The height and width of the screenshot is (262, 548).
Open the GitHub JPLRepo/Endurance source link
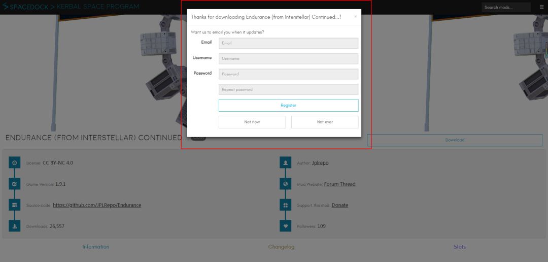click(x=97, y=205)
